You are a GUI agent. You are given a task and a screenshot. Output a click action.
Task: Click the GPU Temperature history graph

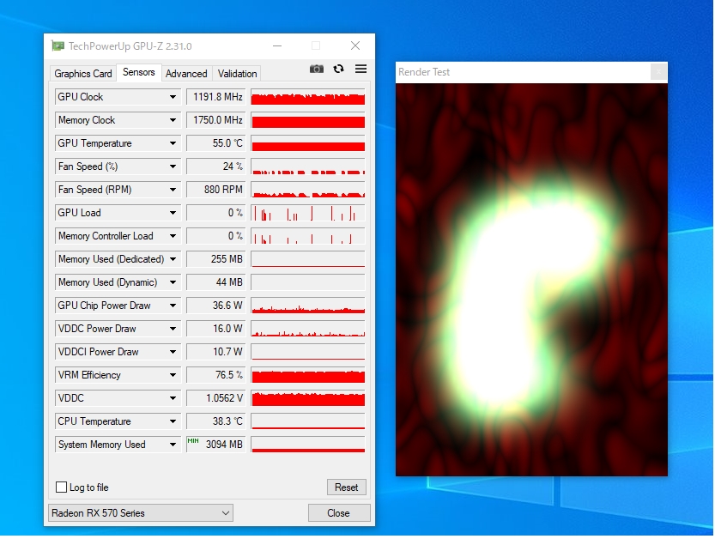(x=308, y=143)
